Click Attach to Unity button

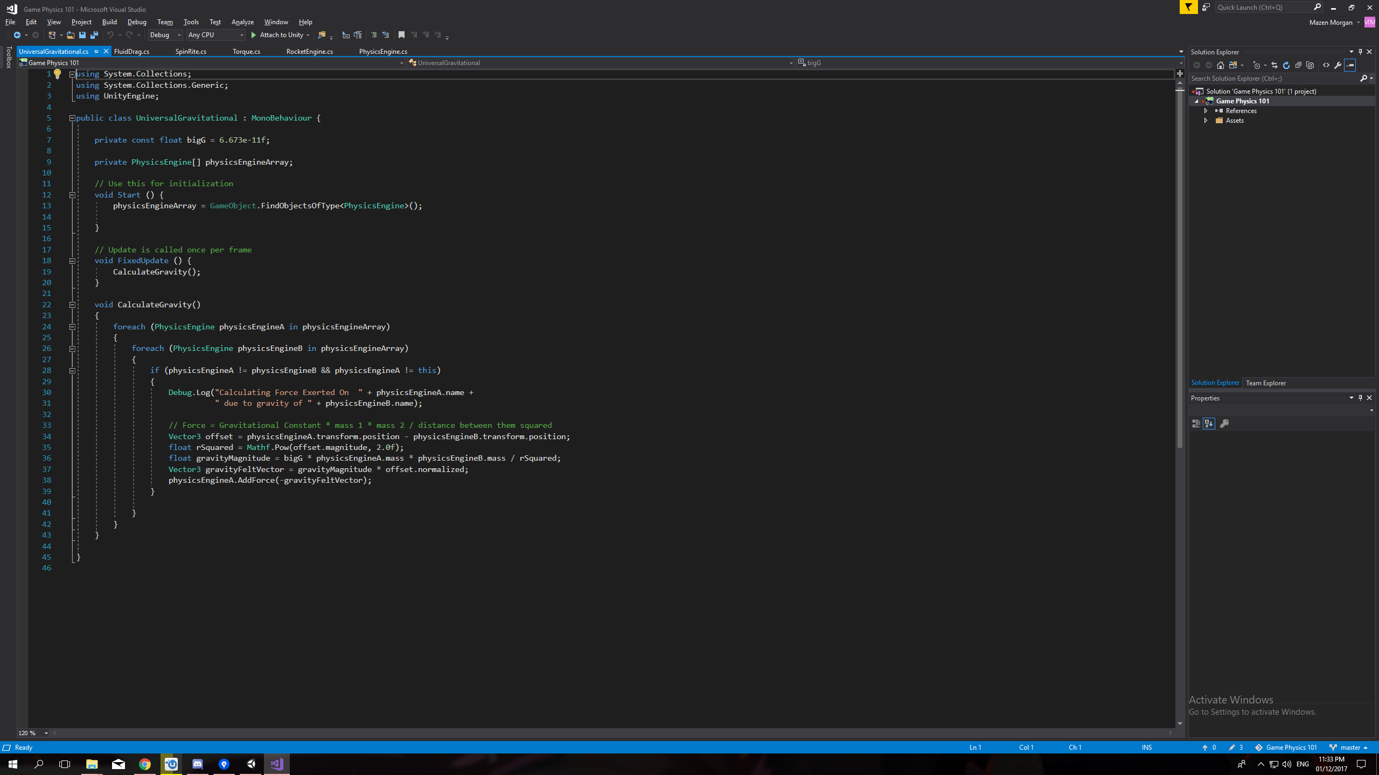click(277, 35)
